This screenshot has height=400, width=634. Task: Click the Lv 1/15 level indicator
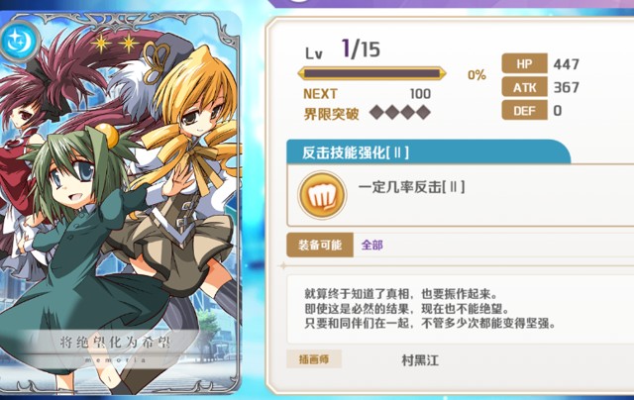pyautogui.click(x=343, y=50)
